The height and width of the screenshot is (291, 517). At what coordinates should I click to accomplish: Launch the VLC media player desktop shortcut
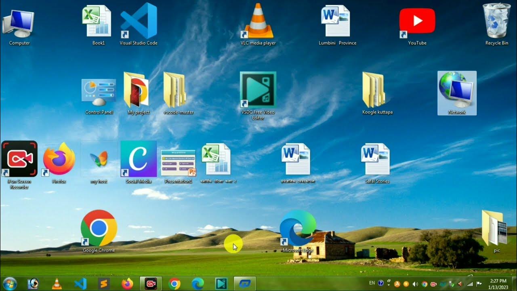tap(258, 25)
